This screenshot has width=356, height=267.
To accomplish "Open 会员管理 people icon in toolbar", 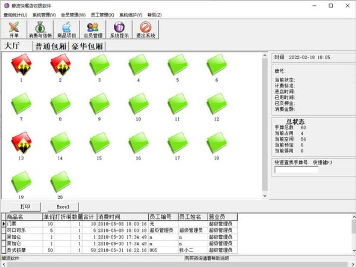I will pyautogui.click(x=93, y=30).
